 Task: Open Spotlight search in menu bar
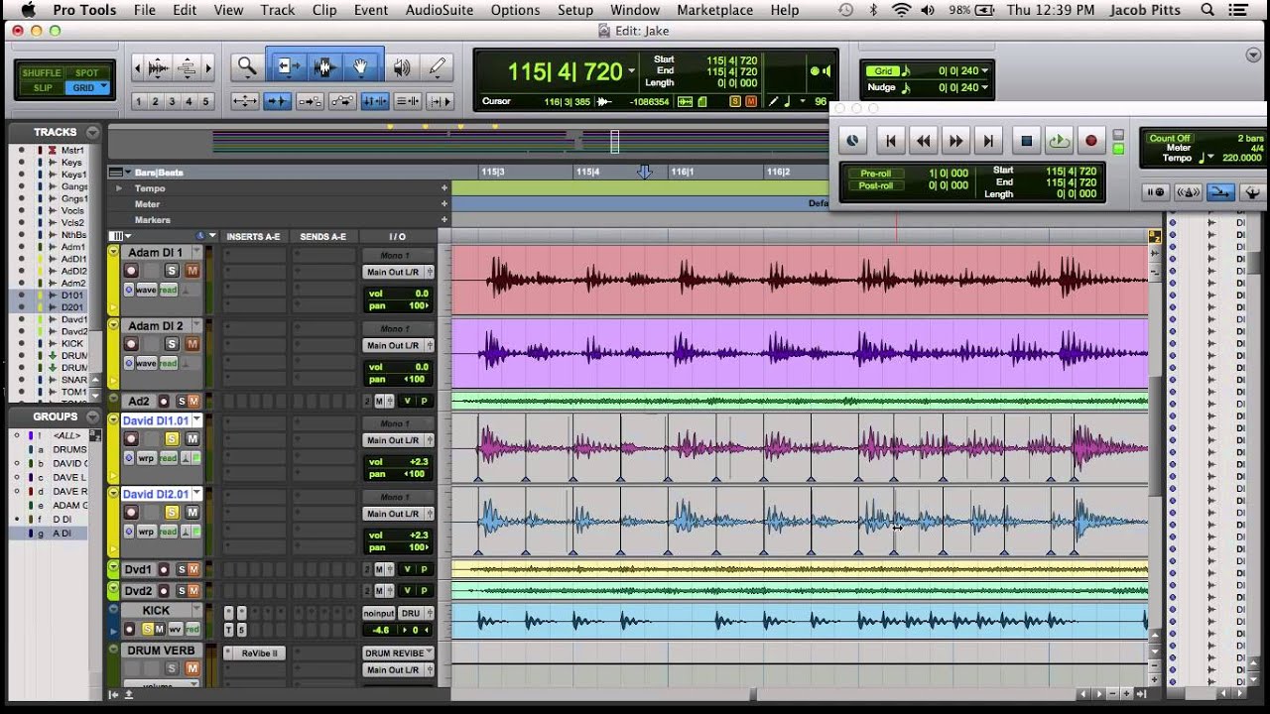point(1207,10)
